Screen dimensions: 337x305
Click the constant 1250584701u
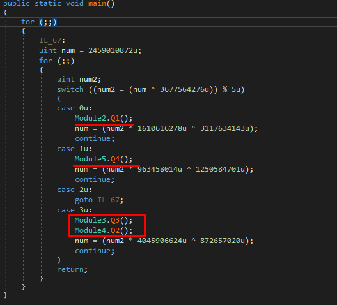pyautogui.click(x=220, y=170)
